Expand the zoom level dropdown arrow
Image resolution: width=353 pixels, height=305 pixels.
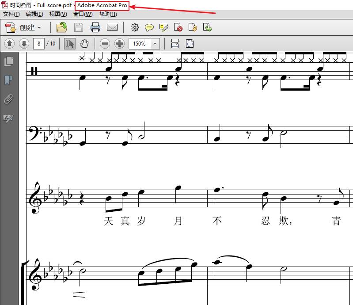155,43
